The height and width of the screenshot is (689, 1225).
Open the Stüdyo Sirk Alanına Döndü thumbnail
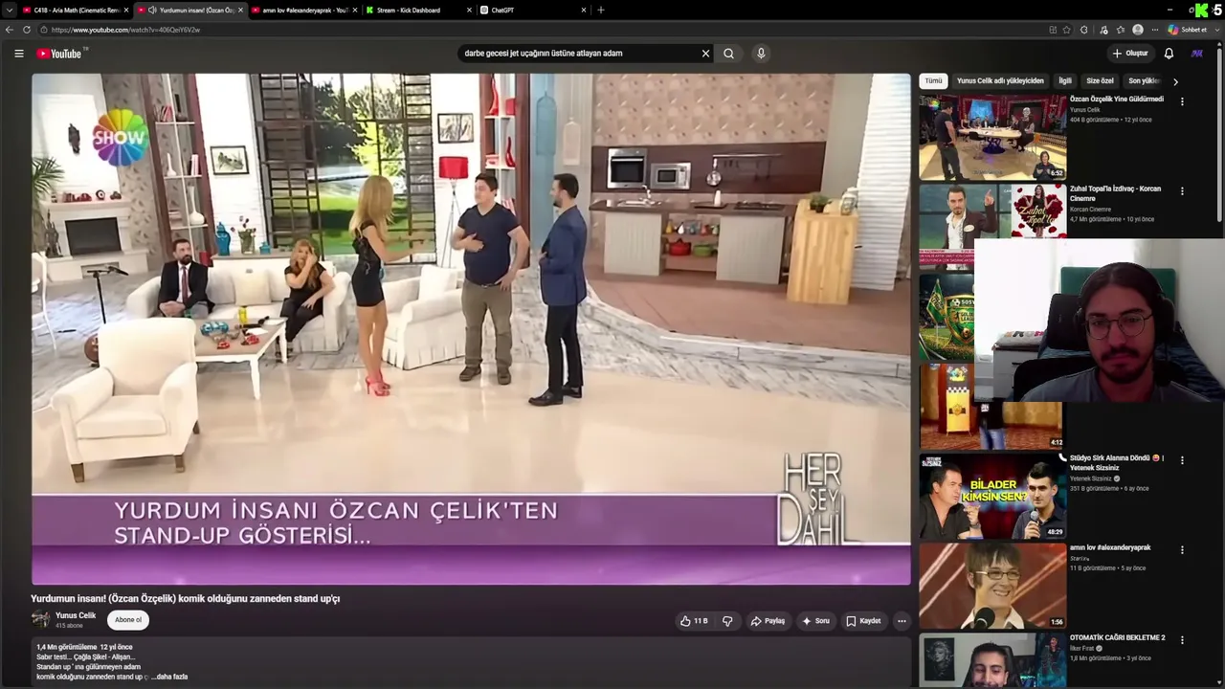click(x=992, y=497)
